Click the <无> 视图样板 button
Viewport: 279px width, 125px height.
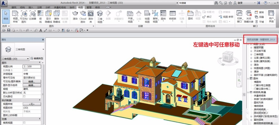coord(32,104)
